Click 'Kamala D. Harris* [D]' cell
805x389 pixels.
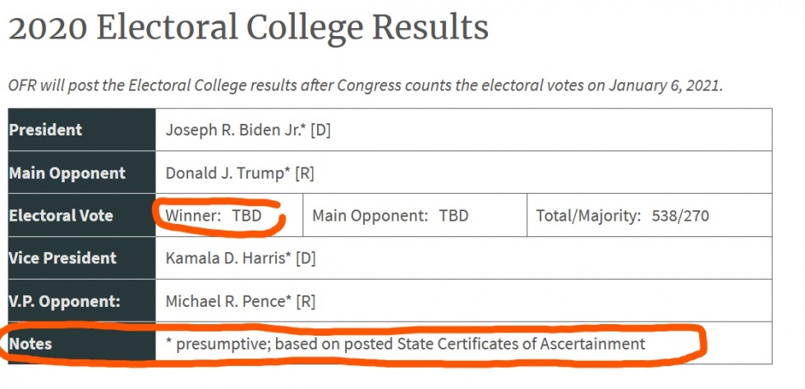coord(241,258)
